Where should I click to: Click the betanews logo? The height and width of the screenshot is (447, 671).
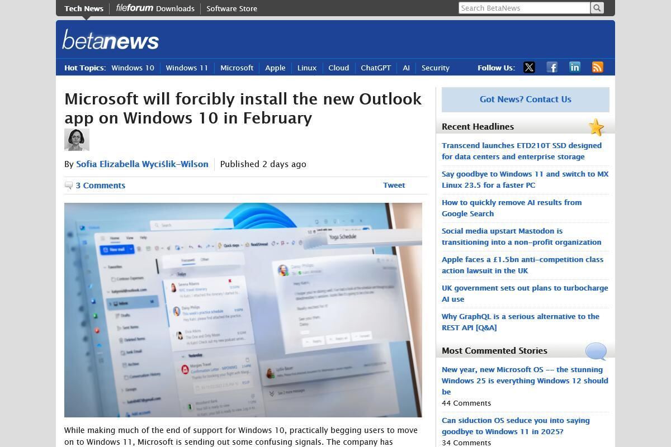111,40
